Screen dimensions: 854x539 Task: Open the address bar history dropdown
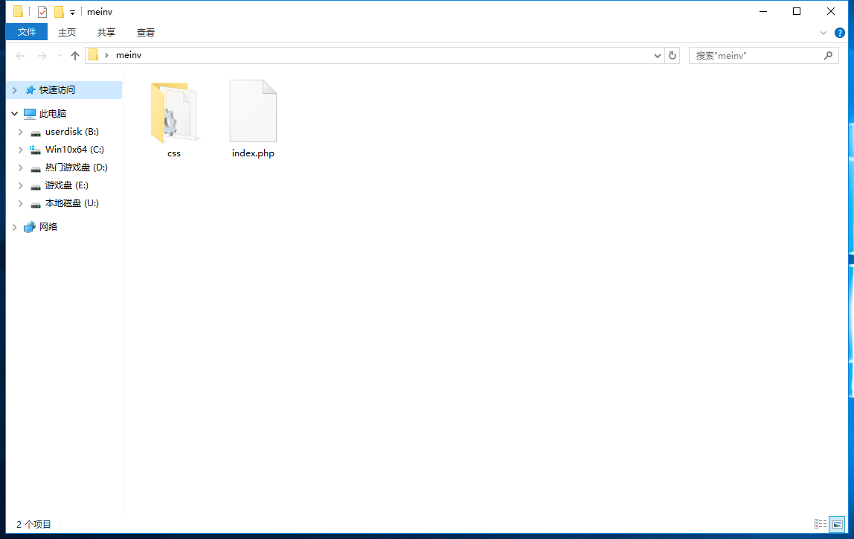[x=658, y=56]
